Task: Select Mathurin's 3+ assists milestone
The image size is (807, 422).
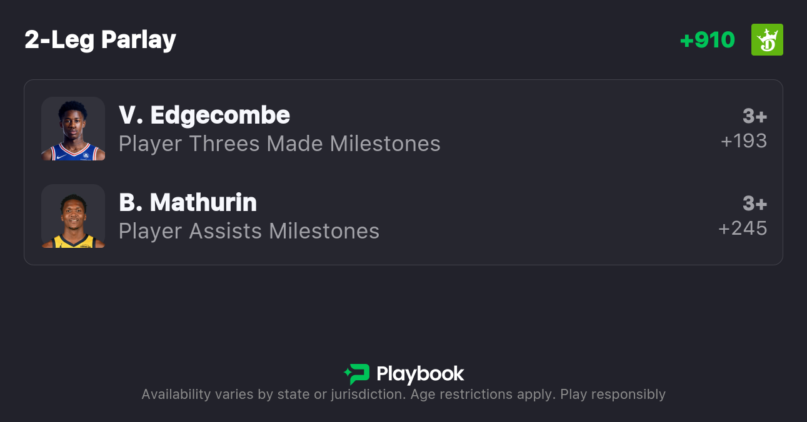Action: click(x=754, y=204)
